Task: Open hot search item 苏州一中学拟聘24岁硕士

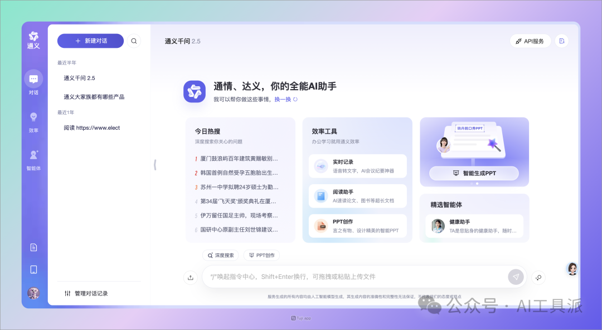Action: [236, 187]
